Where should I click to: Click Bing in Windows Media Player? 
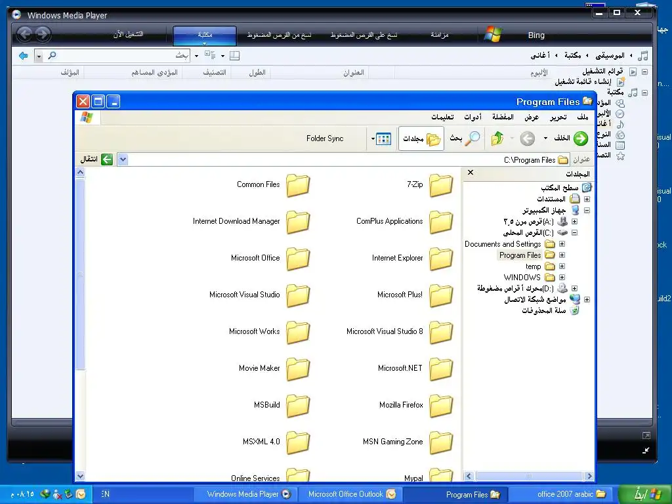point(536,35)
